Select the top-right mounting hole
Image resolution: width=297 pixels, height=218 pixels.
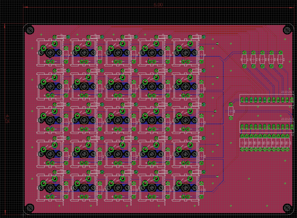click(287, 30)
